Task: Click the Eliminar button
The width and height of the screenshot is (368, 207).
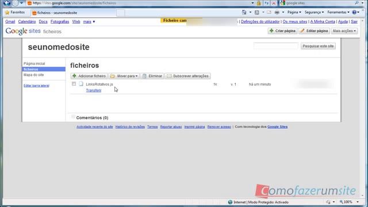Action: click(x=152, y=76)
